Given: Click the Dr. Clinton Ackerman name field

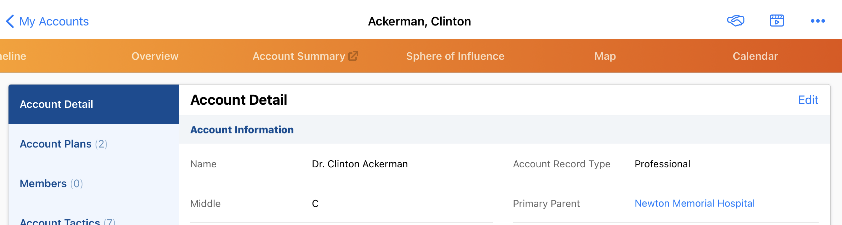Looking at the screenshot, I should [360, 164].
